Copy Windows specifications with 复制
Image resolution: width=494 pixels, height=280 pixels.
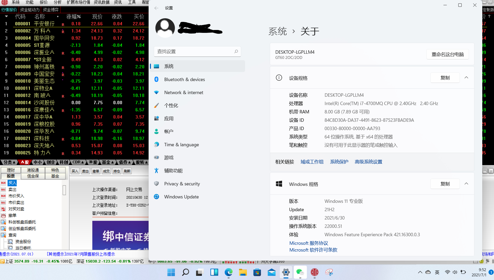pos(445,184)
